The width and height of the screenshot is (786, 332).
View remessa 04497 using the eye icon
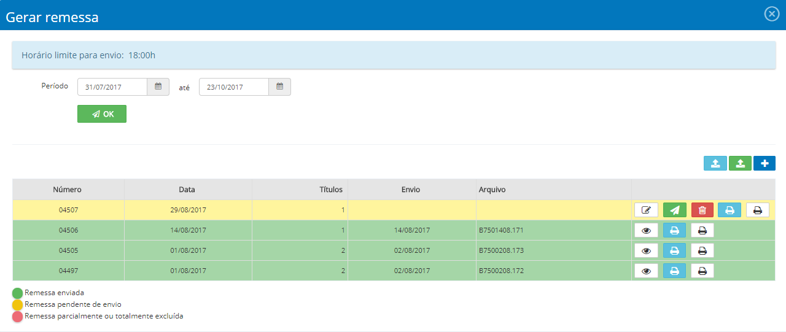pos(646,271)
